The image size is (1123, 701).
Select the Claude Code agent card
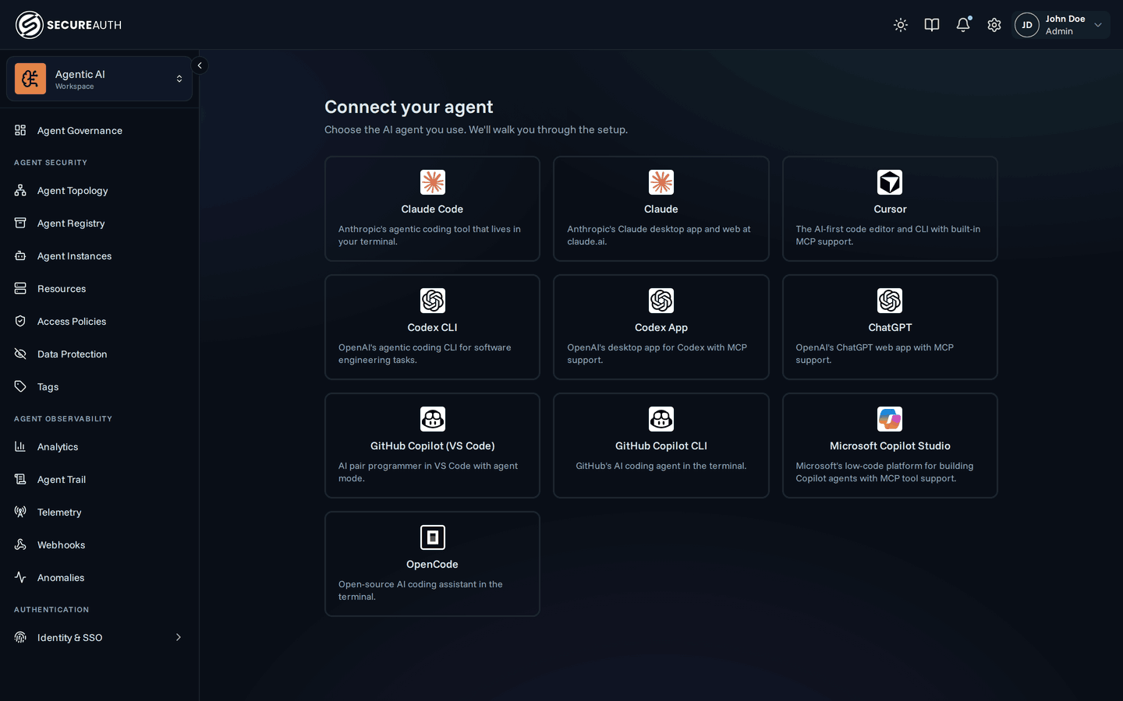432,209
